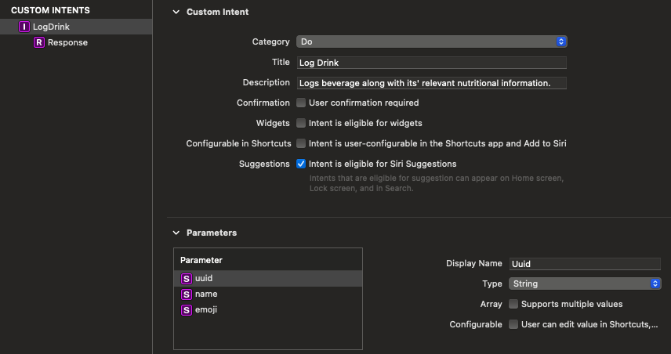Click the name parameter's string type icon

click(187, 294)
